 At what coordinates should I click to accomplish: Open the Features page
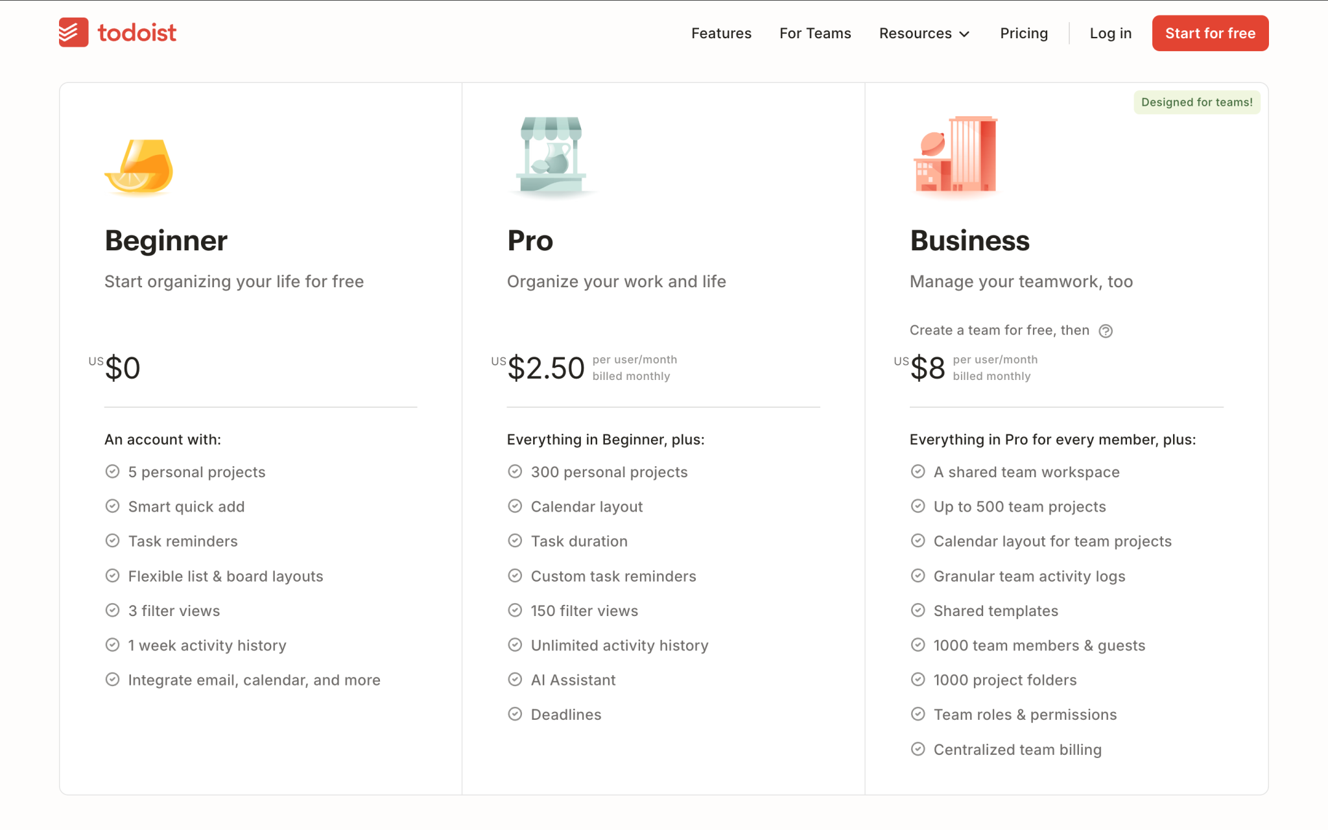(x=721, y=33)
